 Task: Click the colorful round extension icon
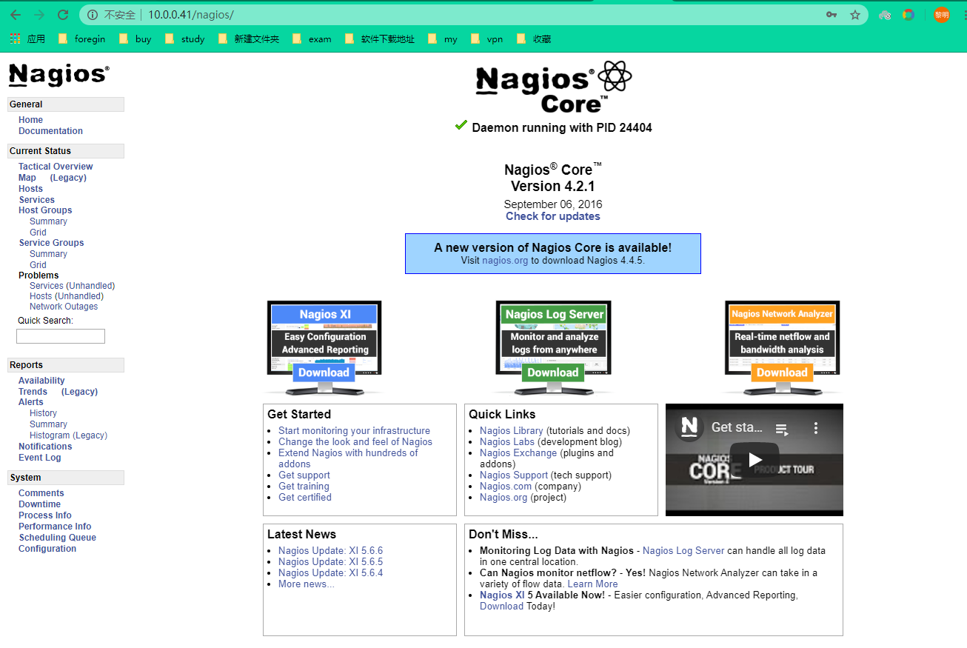pos(909,15)
